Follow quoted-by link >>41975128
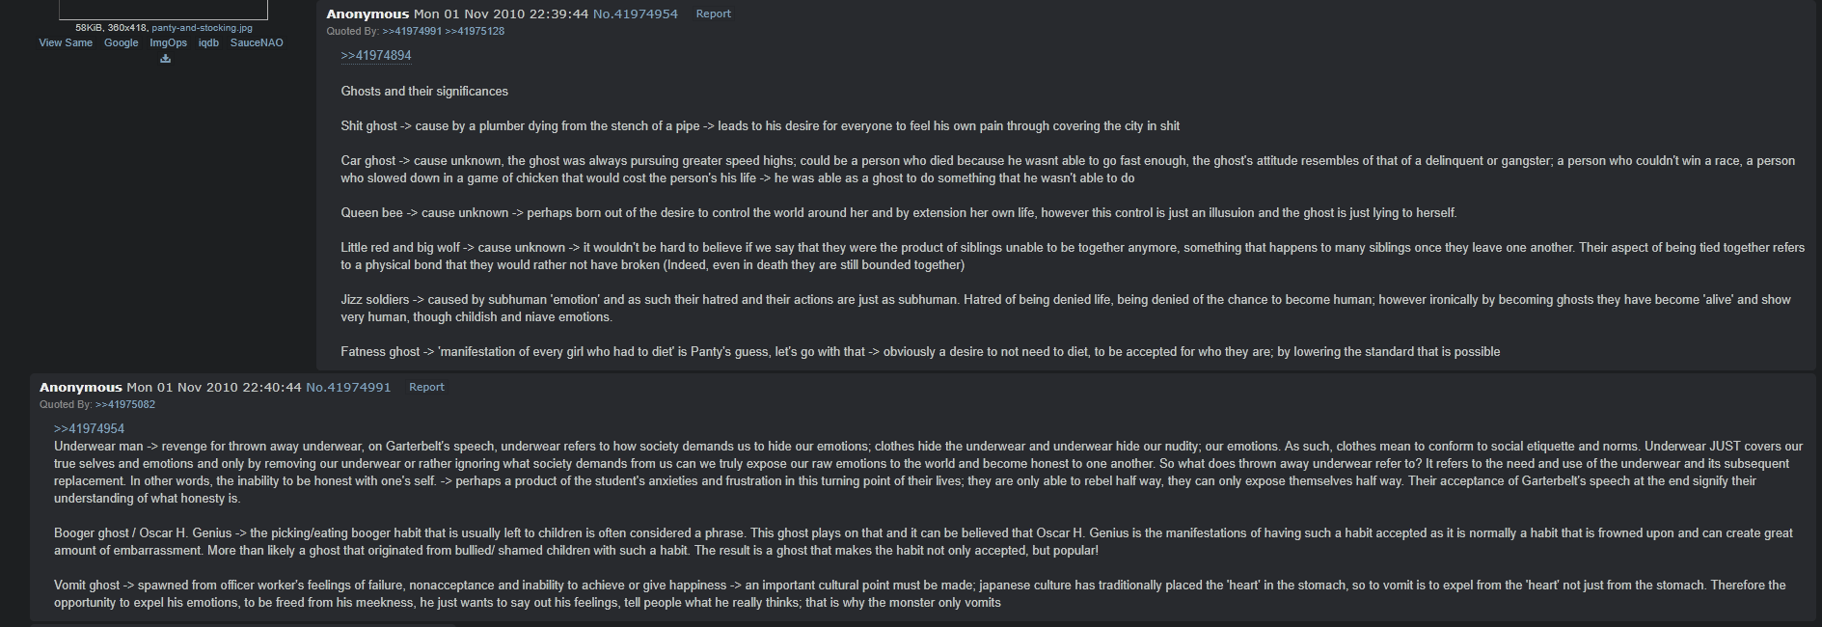Screen dimensions: 1822x627 475,31
